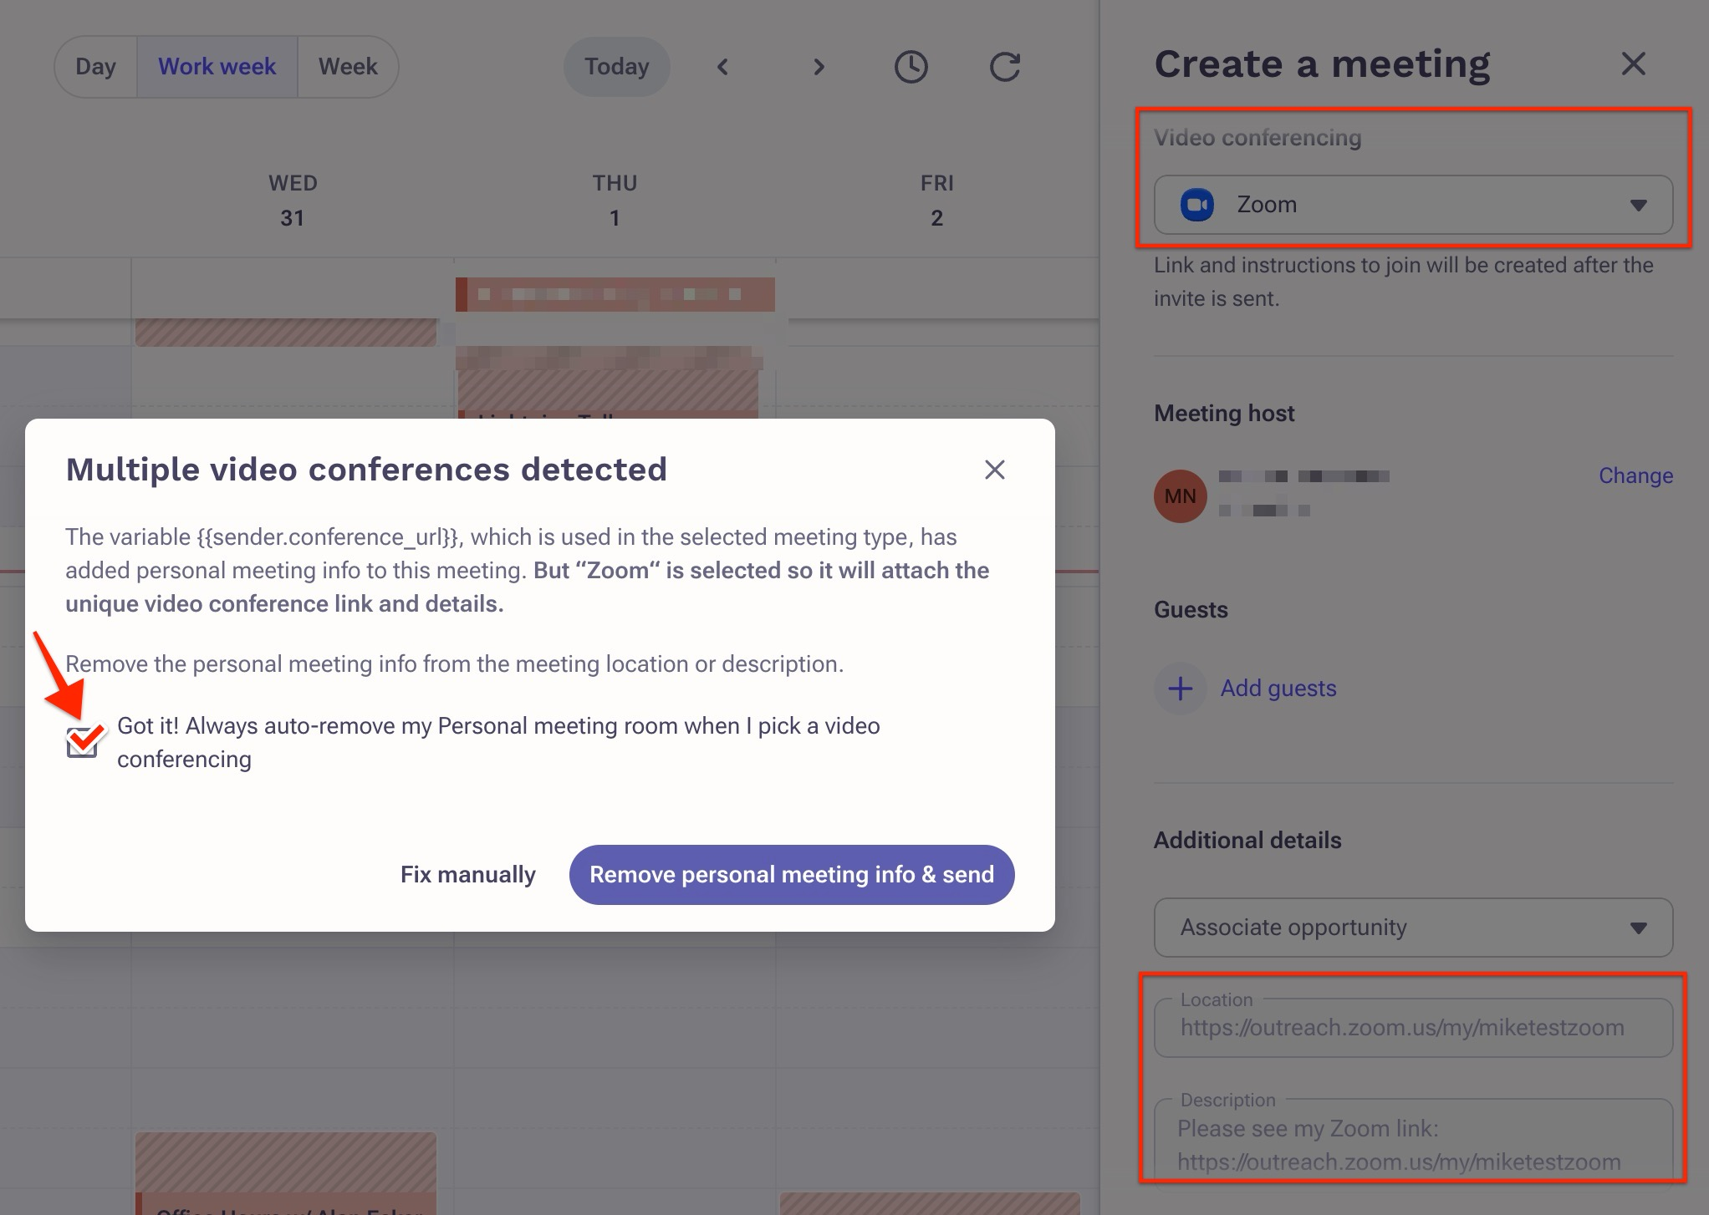Switch to Week view tab
The width and height of the screenshot is (1709, 1215).
tap(348, 67)
